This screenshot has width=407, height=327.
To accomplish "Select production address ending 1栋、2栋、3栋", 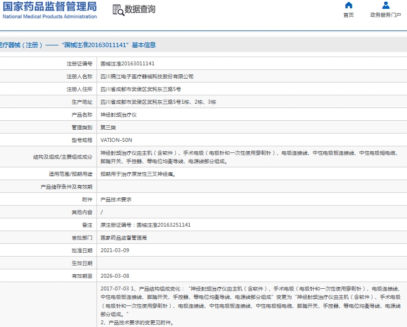I will (158, 102).
